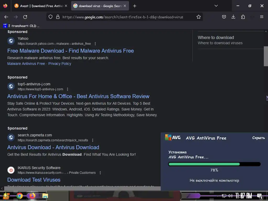
Task: Click the zapmeta globe favicon
Action: tap(11, 137)
